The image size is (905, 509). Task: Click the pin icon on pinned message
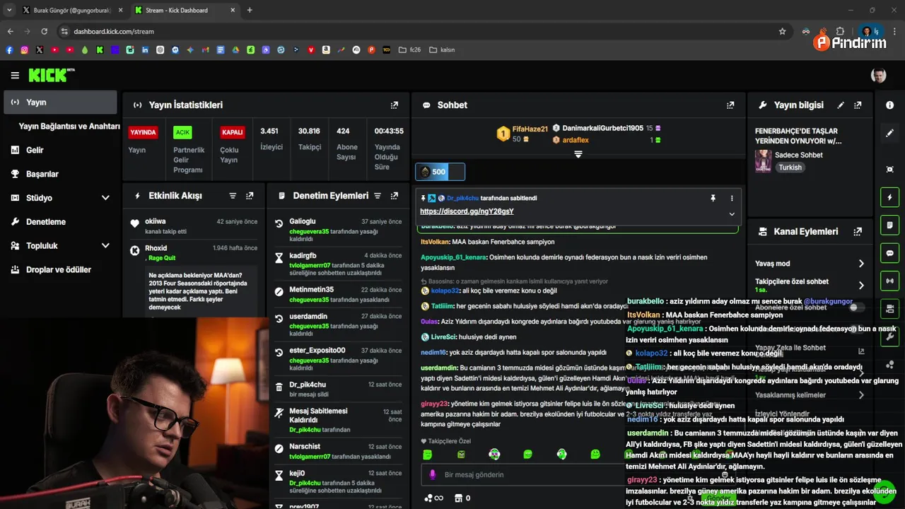pos(713,199)
